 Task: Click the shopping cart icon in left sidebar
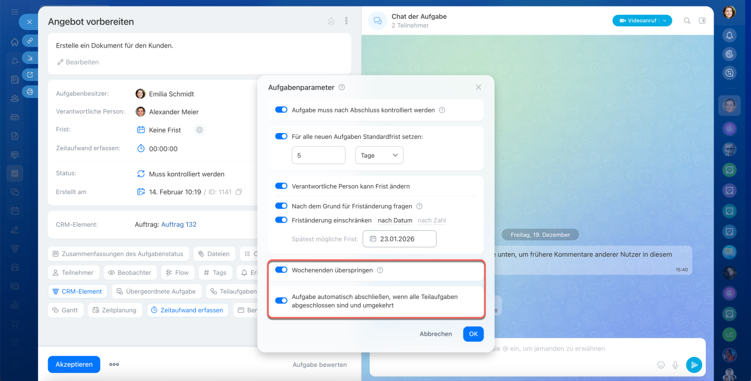point(15,323)
